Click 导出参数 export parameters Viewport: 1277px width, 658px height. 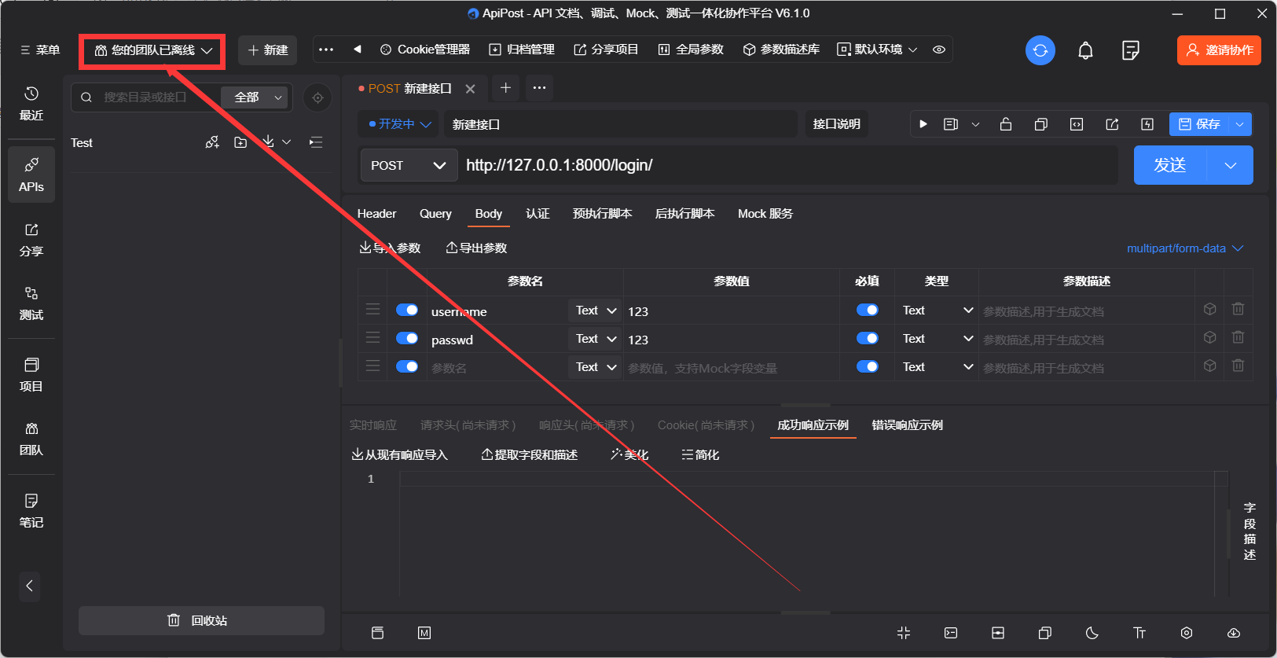pos(477,248)
